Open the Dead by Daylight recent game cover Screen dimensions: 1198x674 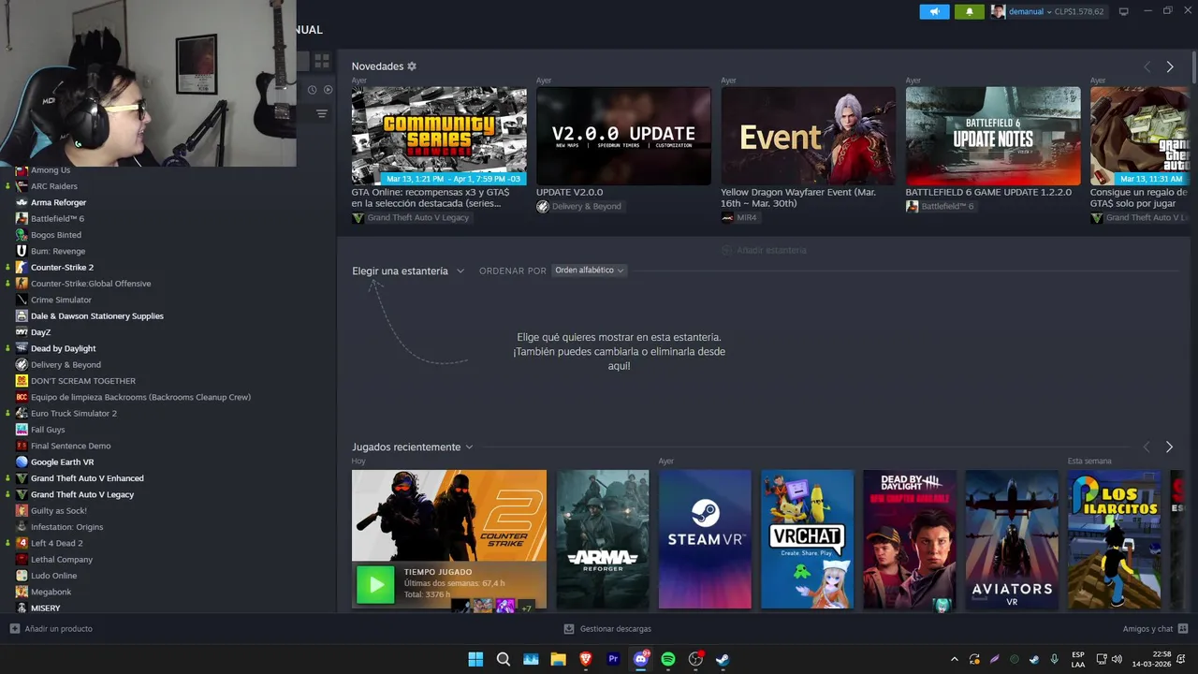(910, 539)
